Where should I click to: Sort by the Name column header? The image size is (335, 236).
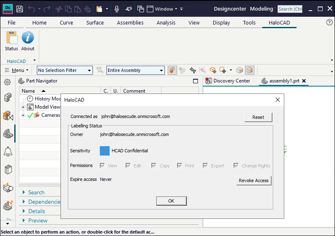(x=60, y=91)
